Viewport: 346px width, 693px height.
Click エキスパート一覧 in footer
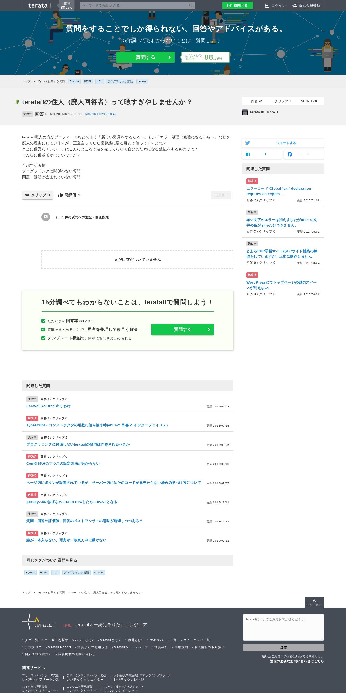[163, 640]
